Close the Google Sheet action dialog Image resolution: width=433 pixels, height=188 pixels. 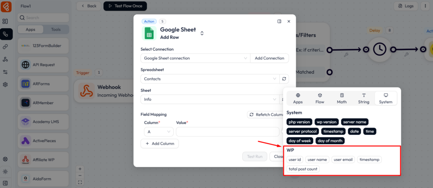289,21
